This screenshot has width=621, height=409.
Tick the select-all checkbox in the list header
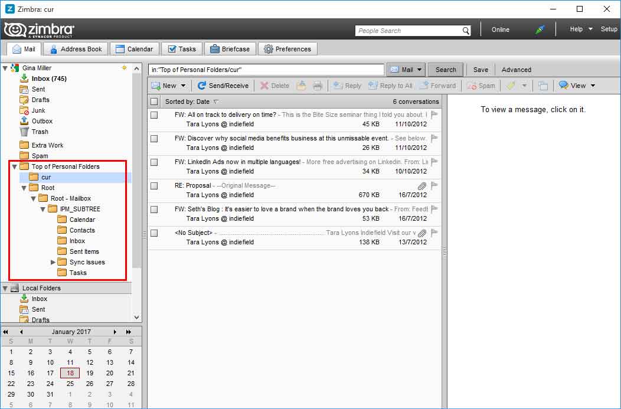coord(154,102)
